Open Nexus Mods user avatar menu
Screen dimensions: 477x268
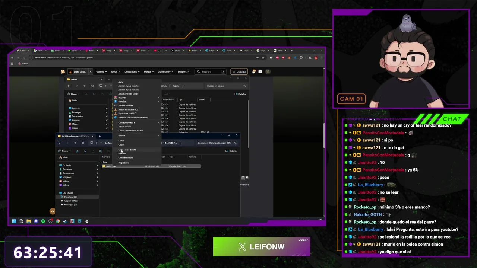(x=268, y=71)
